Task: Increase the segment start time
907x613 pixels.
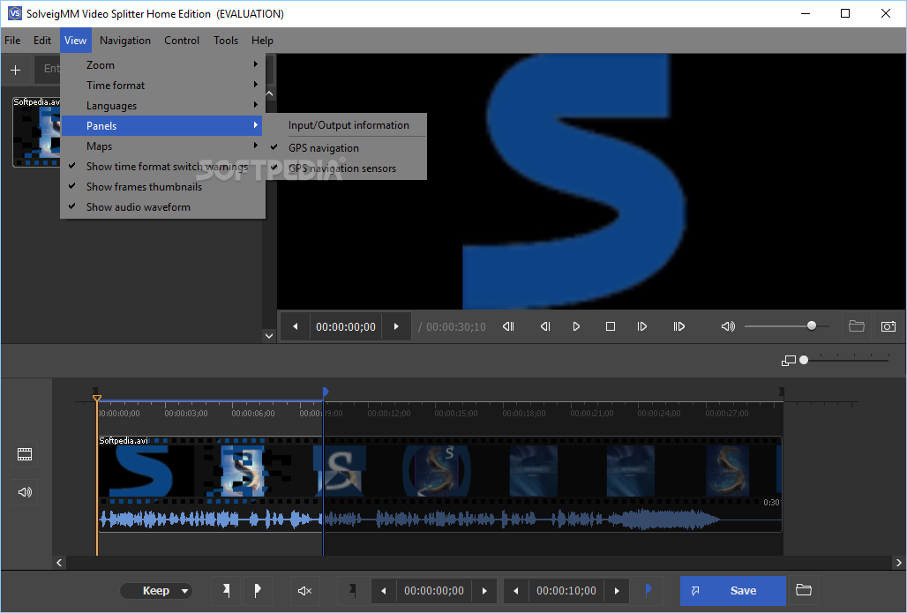Action: 484,591
